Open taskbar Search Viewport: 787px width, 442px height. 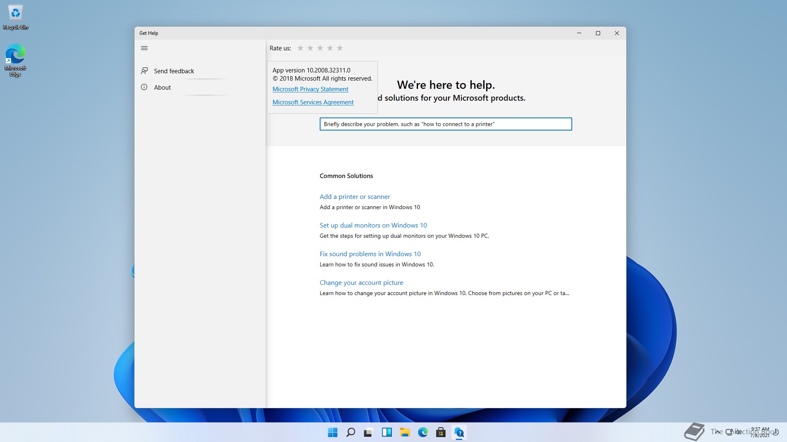(x=350, y=432)
